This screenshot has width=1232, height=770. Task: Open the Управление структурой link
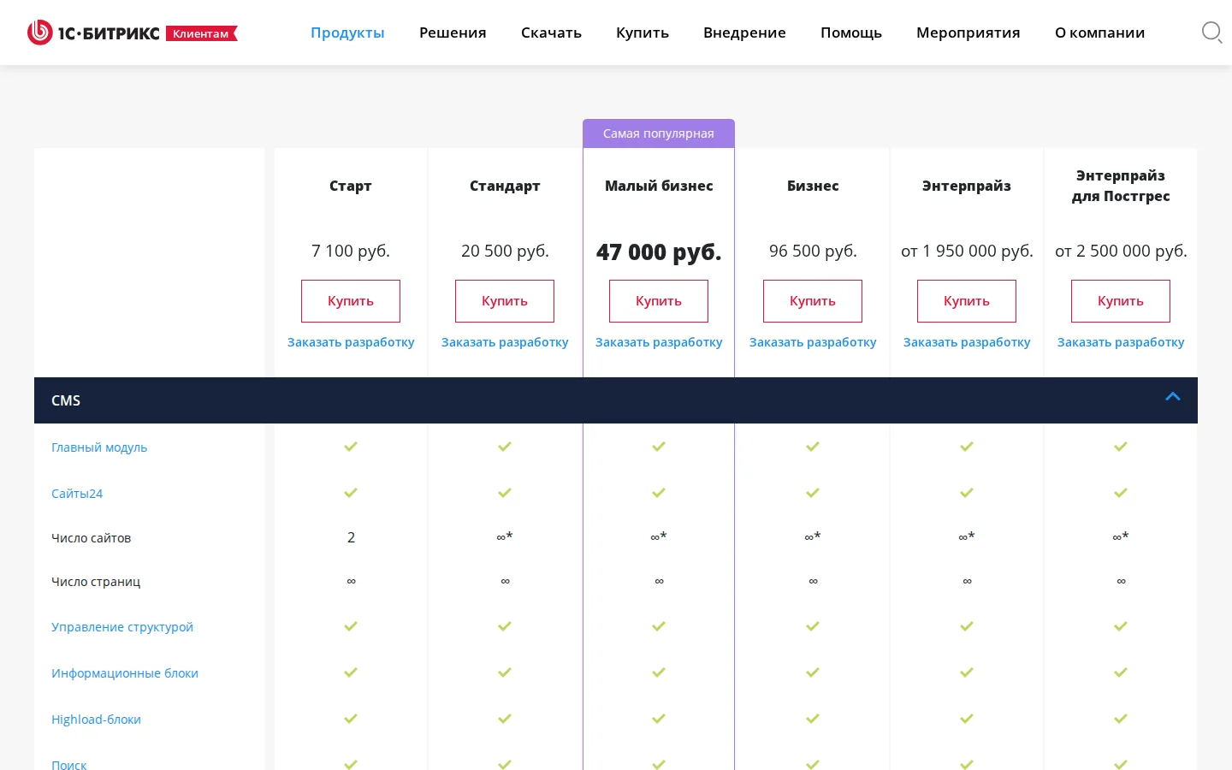[x=122, y=627]
